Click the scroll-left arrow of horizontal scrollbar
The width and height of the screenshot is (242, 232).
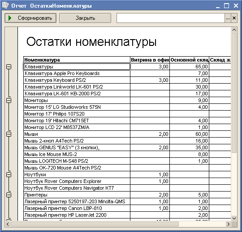pos(8,224)
